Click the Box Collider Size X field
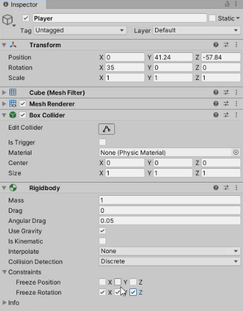Screen dimensions: 243x311 point(125,173)
